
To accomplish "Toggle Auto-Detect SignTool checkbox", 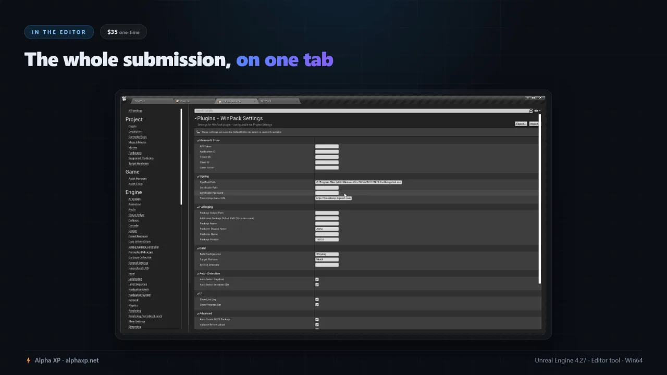I will 317,280.
